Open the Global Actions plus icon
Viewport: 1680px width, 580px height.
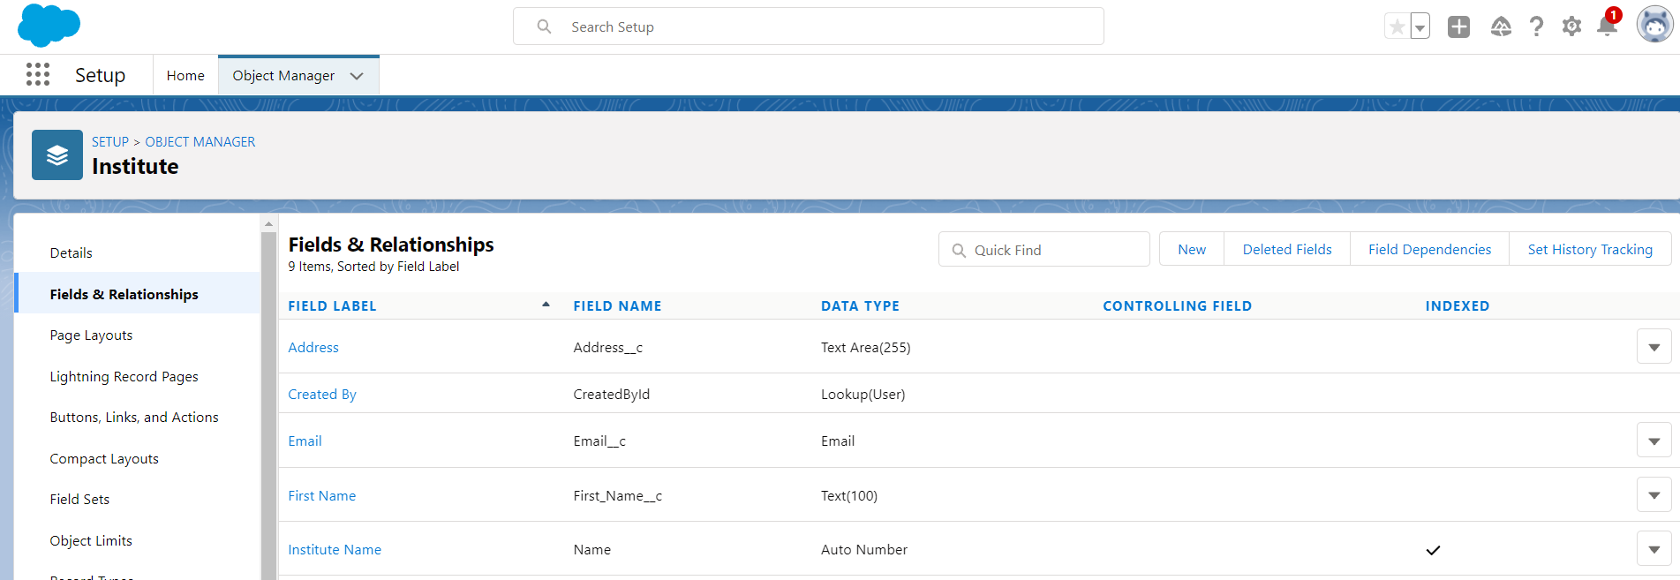pyautogui.click(x=1458, y=27)
